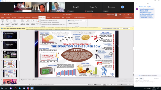This screenshot has height=90, width=161.
Task: Switch to the Вид ribbon tab
Action: tap(63, 18)
